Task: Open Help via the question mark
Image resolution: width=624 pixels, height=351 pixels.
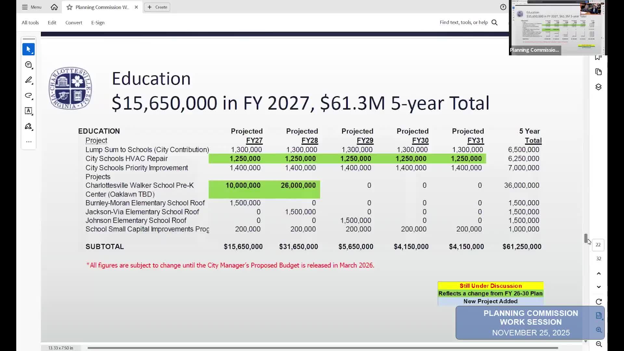Action: [x=503, y=7]
